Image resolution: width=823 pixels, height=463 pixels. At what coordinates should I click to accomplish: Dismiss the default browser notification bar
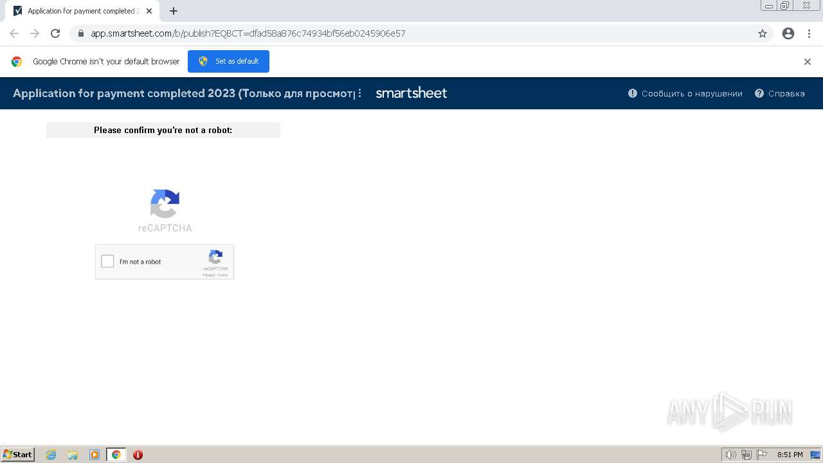tap(808, 62)
